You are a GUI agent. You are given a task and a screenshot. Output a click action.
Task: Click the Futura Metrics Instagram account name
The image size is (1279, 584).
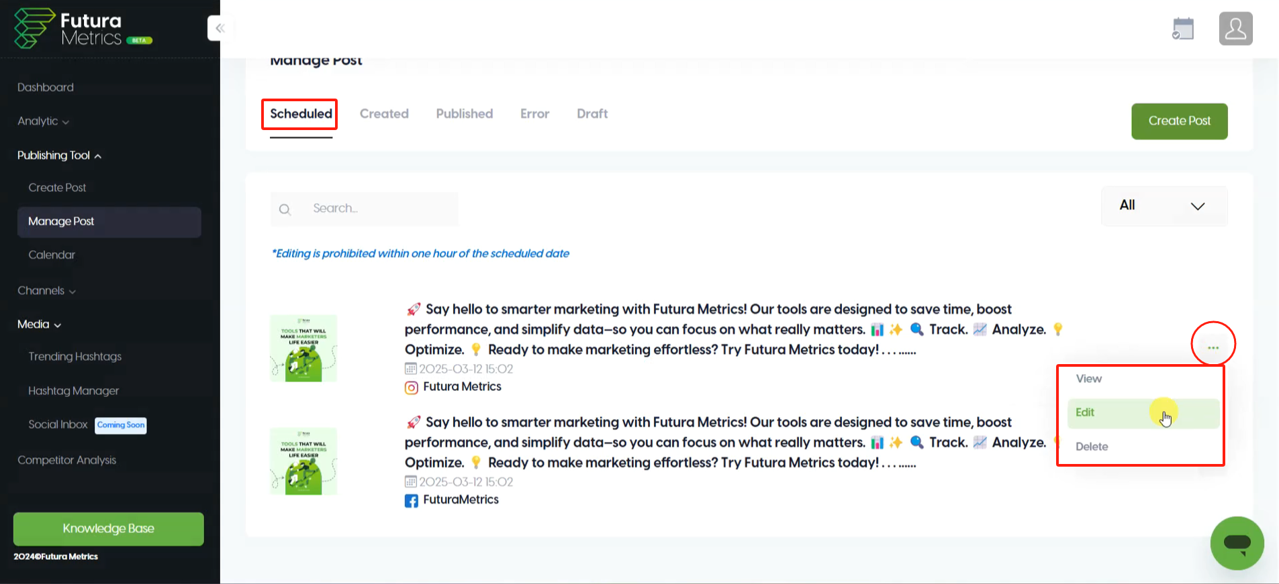coord(462,387)
